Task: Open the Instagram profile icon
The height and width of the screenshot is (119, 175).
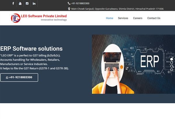Action: click(x=27, y=3)
